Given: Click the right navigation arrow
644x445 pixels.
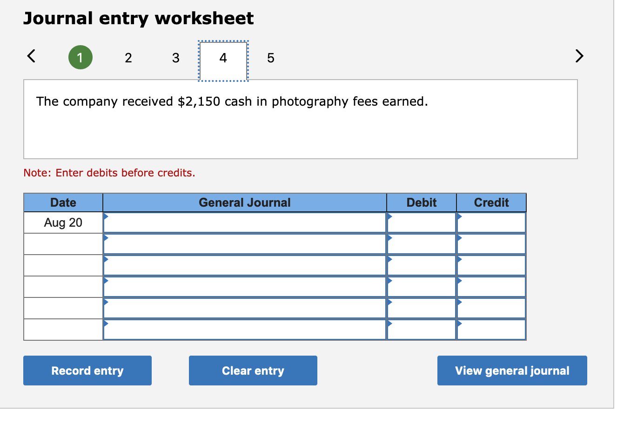Looking at the screenshot, I should (579, 56).
